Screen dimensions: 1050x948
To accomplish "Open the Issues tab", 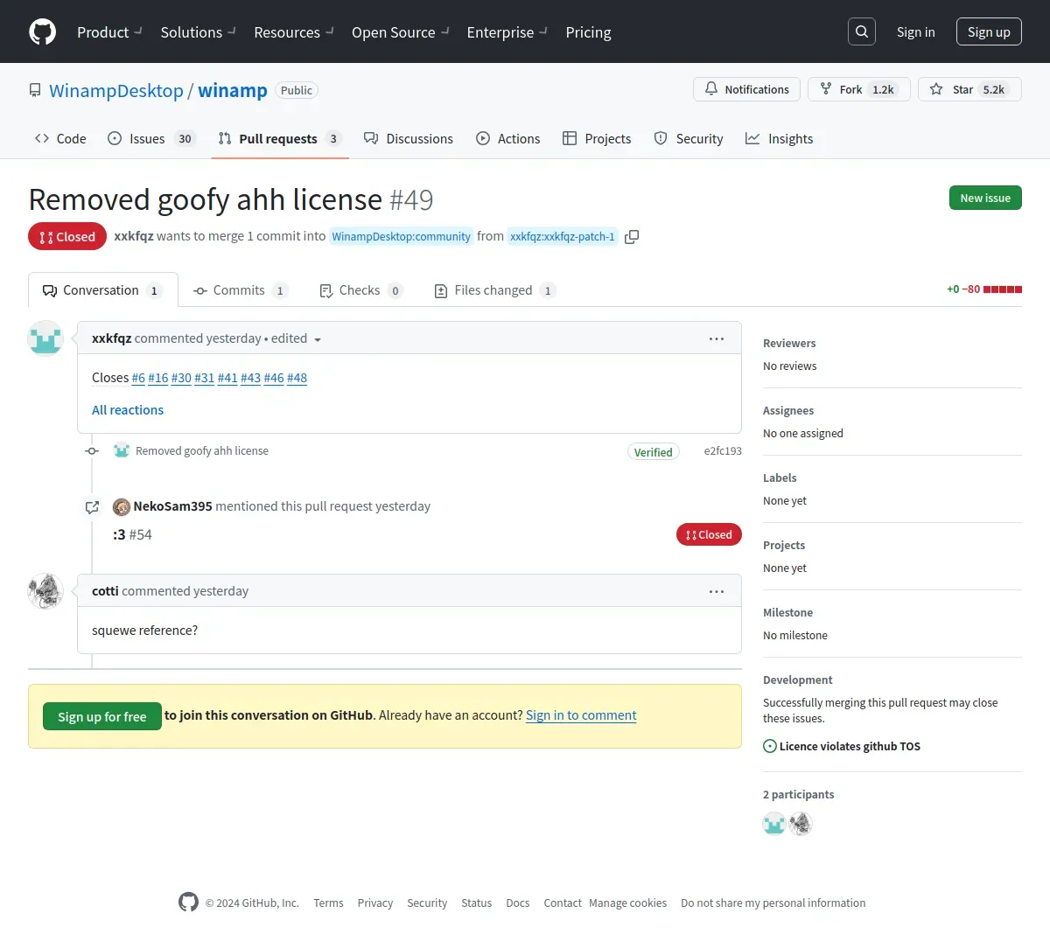I will tap(151, 138).
